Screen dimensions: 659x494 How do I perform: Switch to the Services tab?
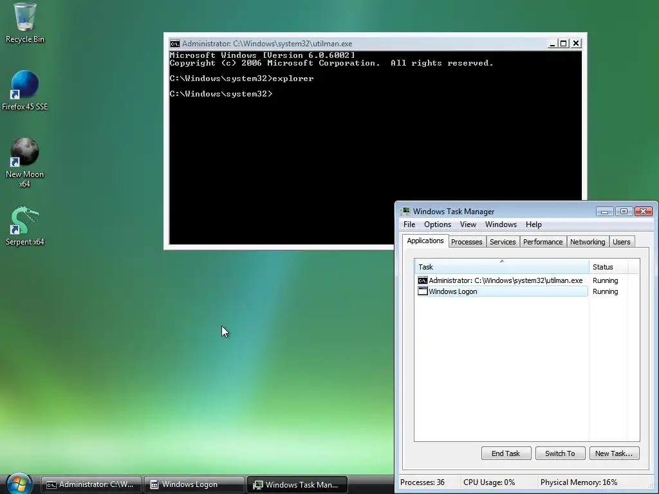tap(503, 242)
